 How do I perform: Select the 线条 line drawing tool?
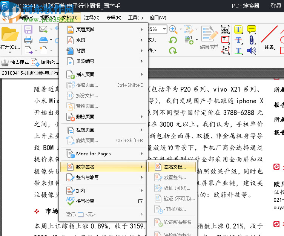tap(269, 38)
